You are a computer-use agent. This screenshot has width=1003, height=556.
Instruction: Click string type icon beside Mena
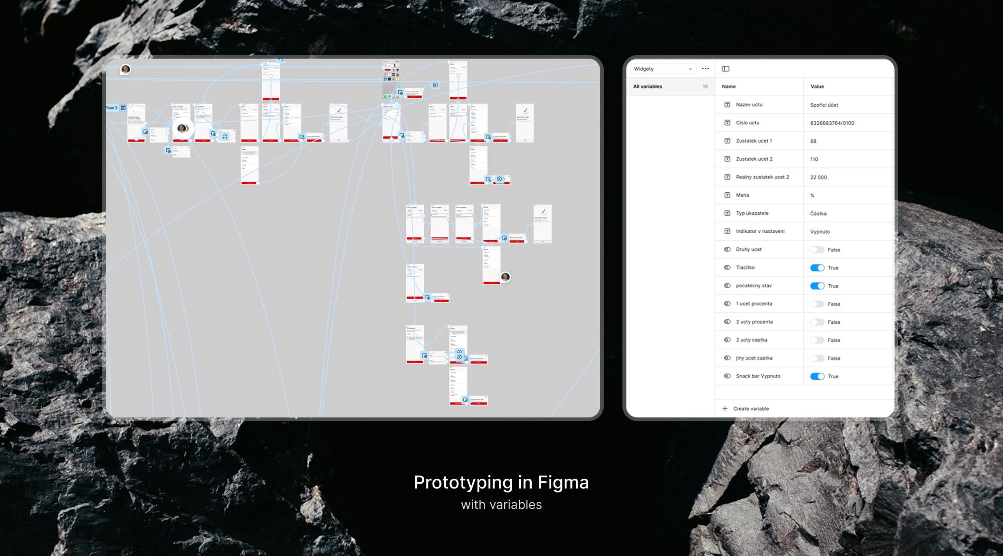point(727,195)
